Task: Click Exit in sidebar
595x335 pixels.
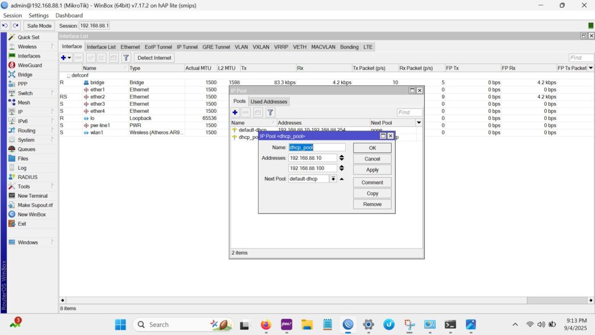Action: point(21,224)
